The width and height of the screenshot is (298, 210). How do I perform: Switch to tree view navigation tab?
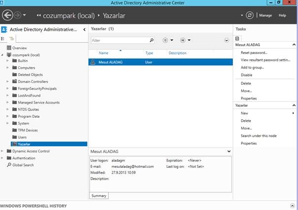pyautogui.click(x=12, y=39)
